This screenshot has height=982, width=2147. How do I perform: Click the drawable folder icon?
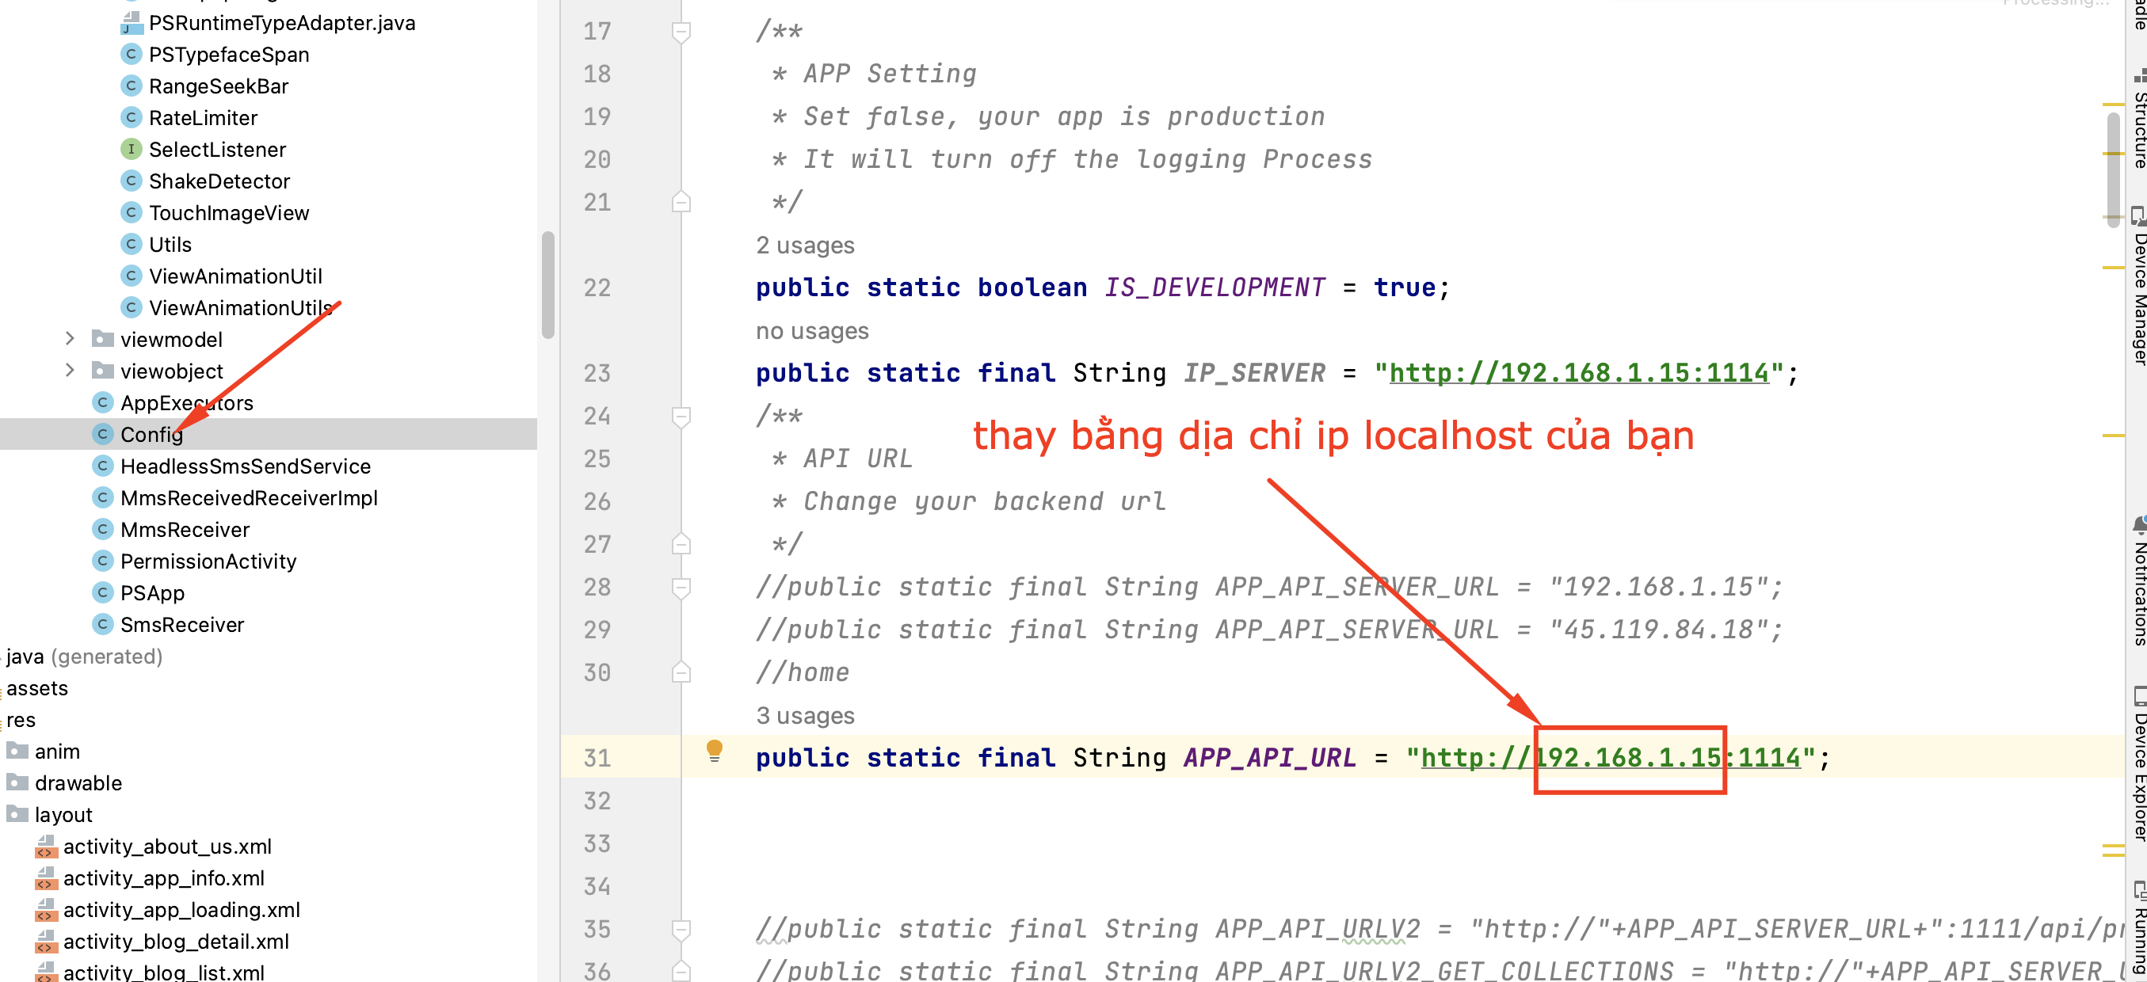17,782
